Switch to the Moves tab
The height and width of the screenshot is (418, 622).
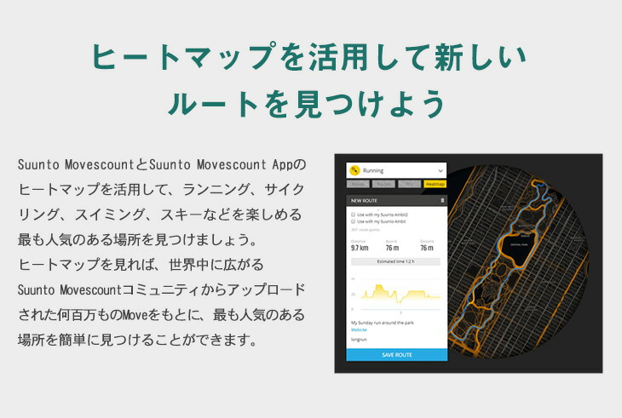tap(358, 184)
